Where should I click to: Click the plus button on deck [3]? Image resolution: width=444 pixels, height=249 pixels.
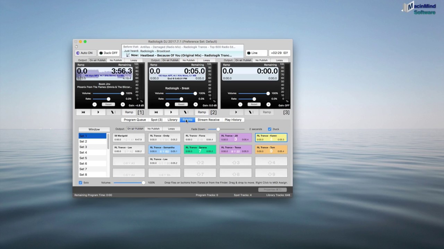(x=268, y=104)
